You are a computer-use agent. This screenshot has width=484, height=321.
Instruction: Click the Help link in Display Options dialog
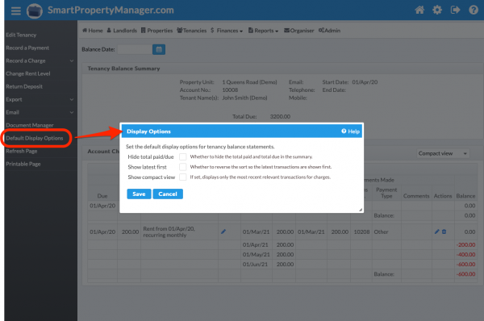coord(350,131)
